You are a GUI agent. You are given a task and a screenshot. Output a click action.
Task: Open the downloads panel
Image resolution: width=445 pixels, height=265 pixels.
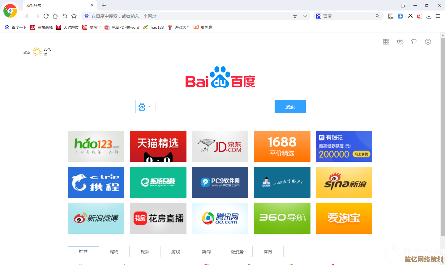(429, 16)
